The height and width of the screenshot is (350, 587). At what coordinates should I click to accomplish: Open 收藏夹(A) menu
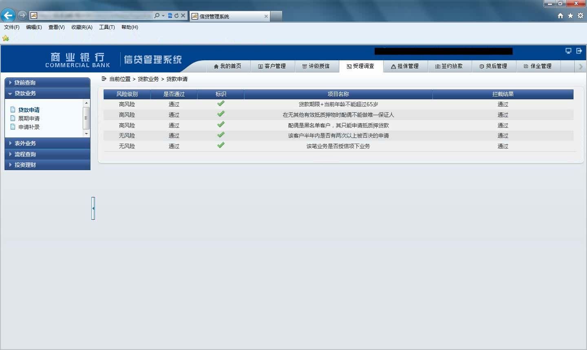(x=82, y=27)
